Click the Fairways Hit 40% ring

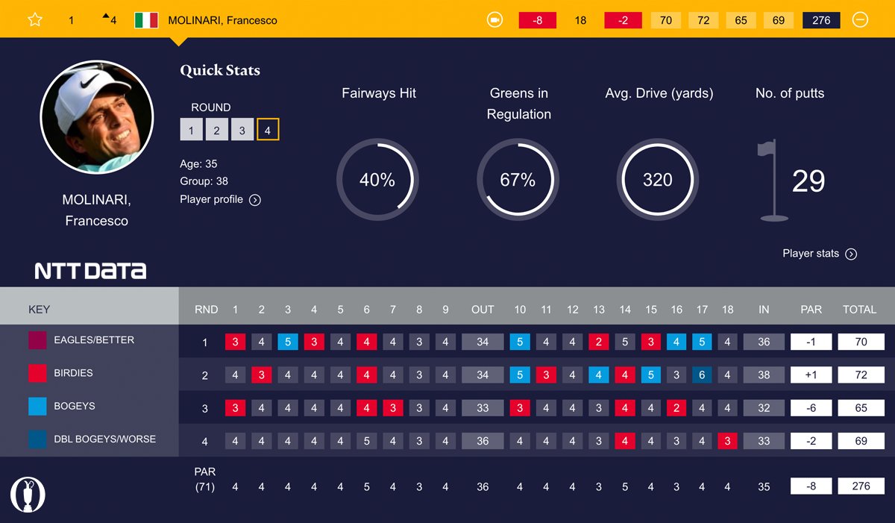click(377, 180)
